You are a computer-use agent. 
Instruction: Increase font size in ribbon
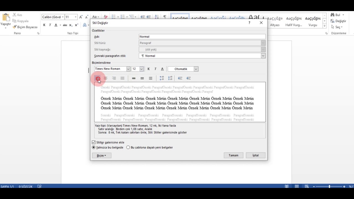pyautogui.click(x=81, y=17)
